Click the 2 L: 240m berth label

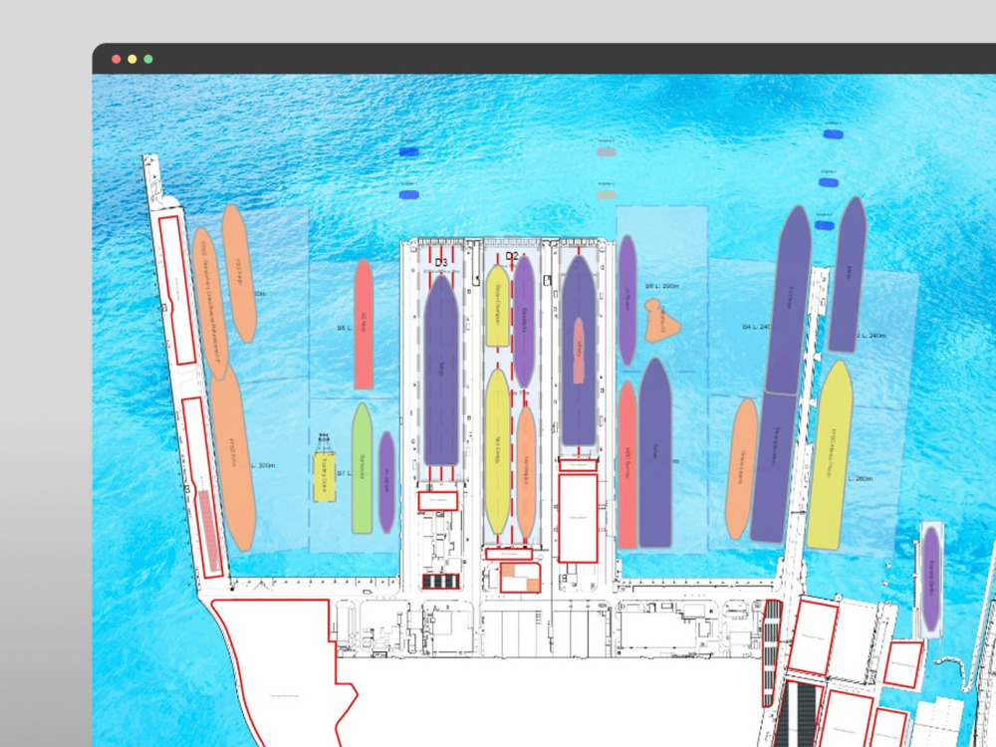point(871,335)
